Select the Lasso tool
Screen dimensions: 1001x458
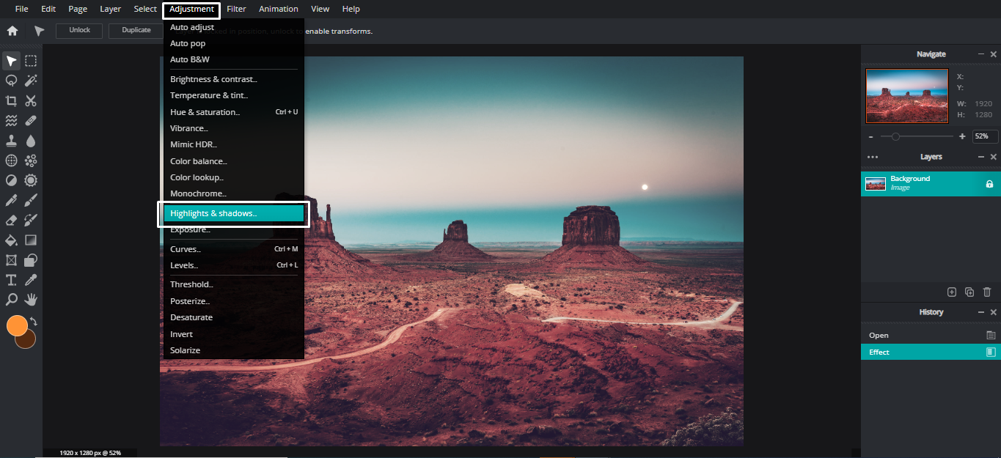tap(10, 80)
